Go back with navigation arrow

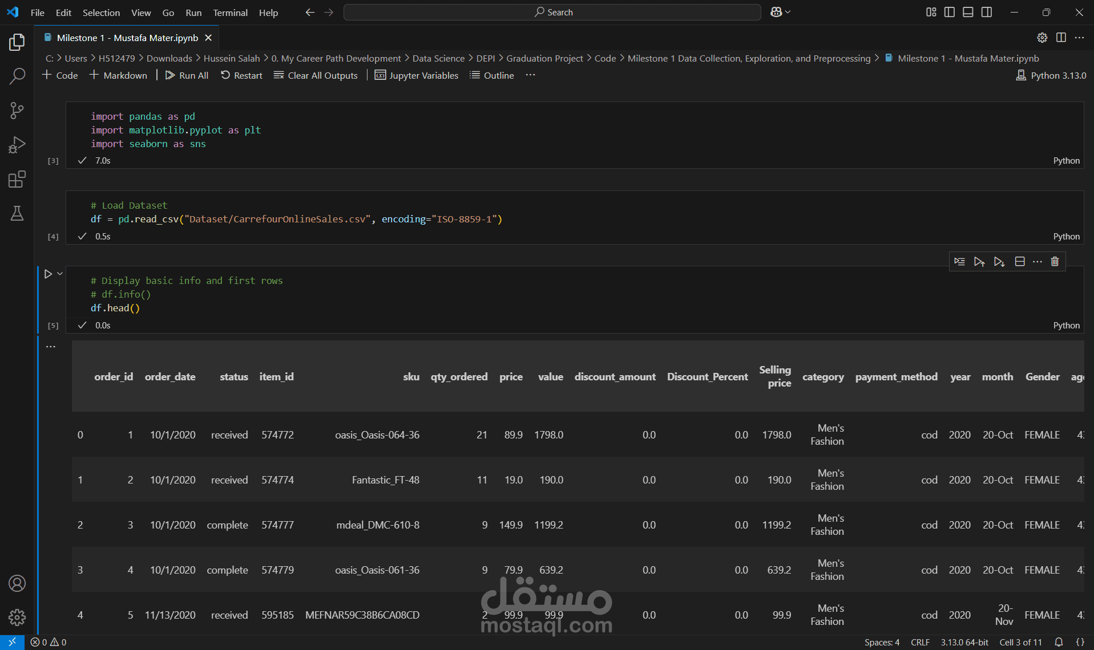310,12
